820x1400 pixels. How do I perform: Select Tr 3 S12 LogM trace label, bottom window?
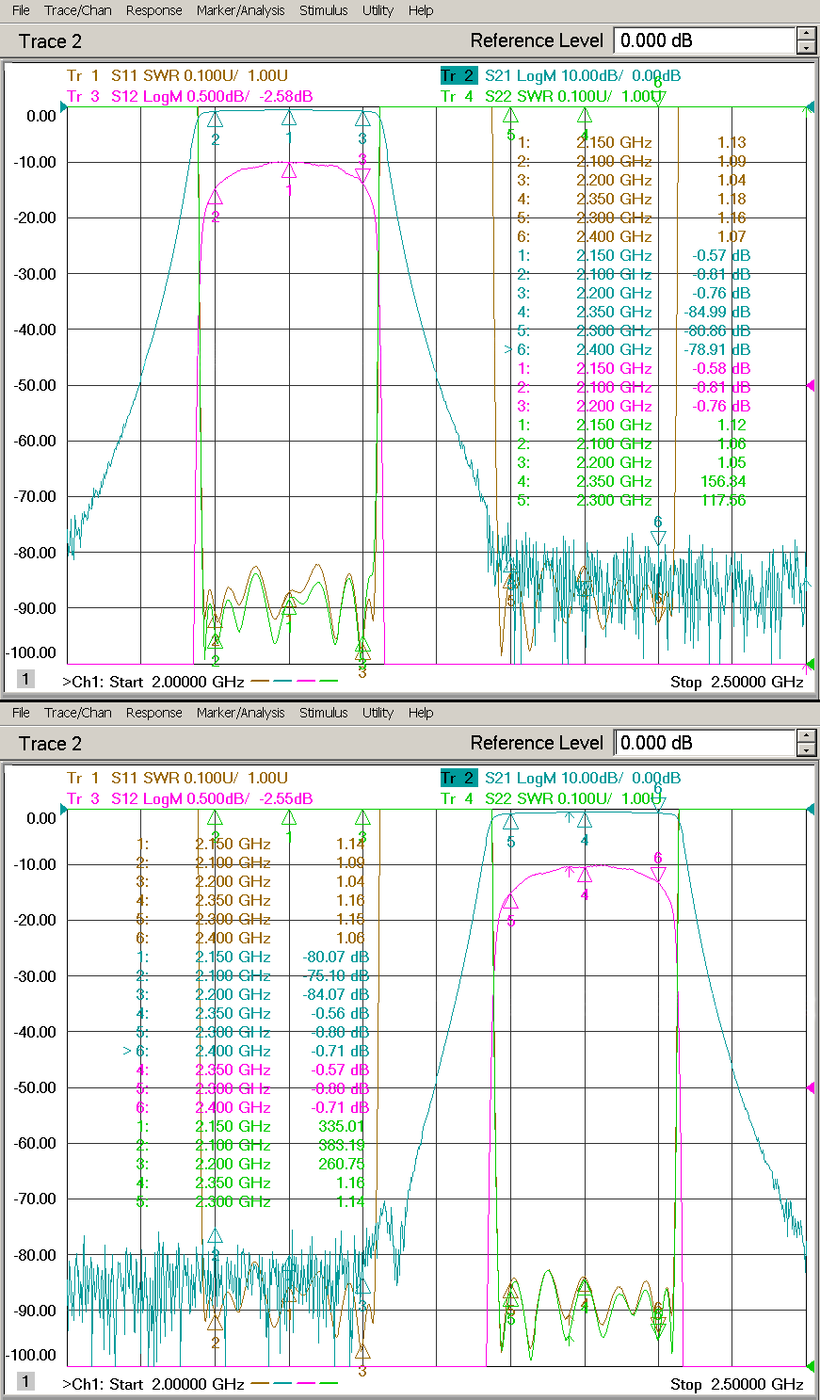click(188, 798)
